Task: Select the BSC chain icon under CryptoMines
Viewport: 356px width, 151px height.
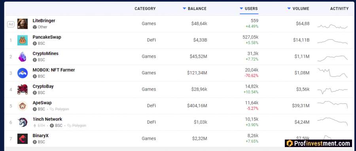Action: click(x=35, y=60)
